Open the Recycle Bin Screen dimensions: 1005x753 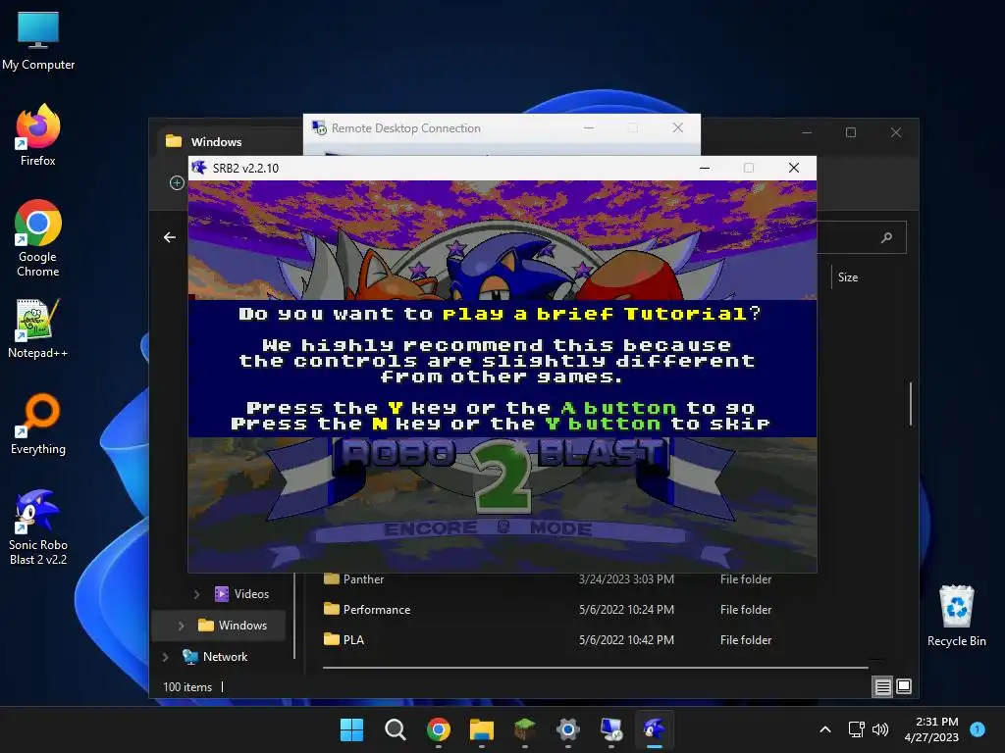point(956,616)
